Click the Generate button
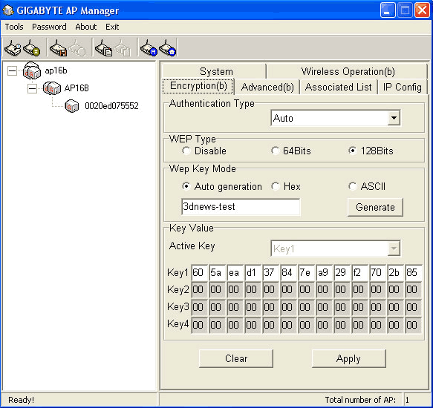Image resolution: width=433 pixels, height=408 pixels. point(375,207)
